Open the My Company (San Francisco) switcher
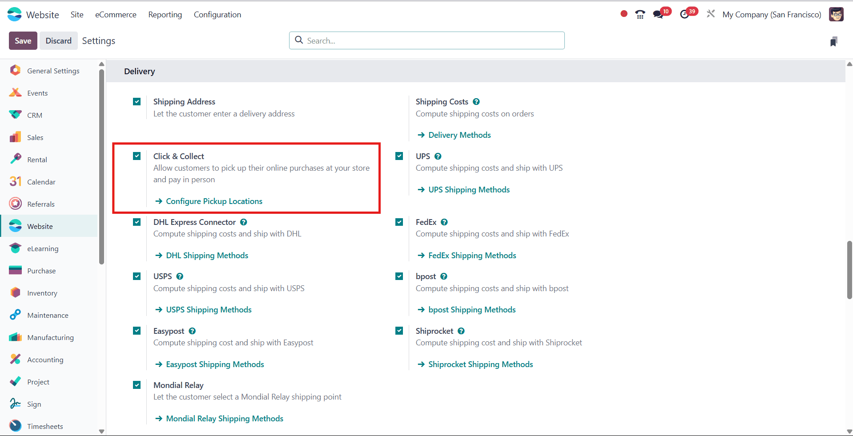This screenshot has height=436, width=853. [x=772, y=15]
